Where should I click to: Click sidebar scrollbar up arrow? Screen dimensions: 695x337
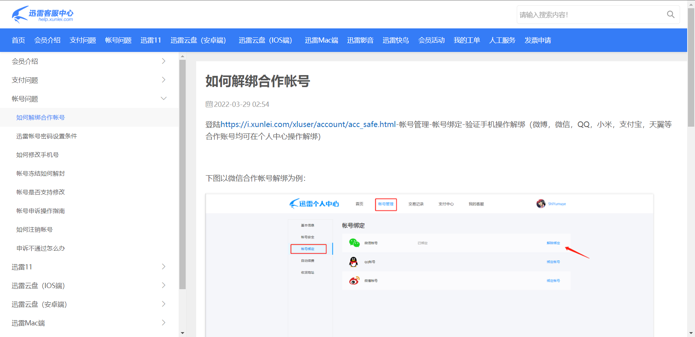click(x=182, y=56)
